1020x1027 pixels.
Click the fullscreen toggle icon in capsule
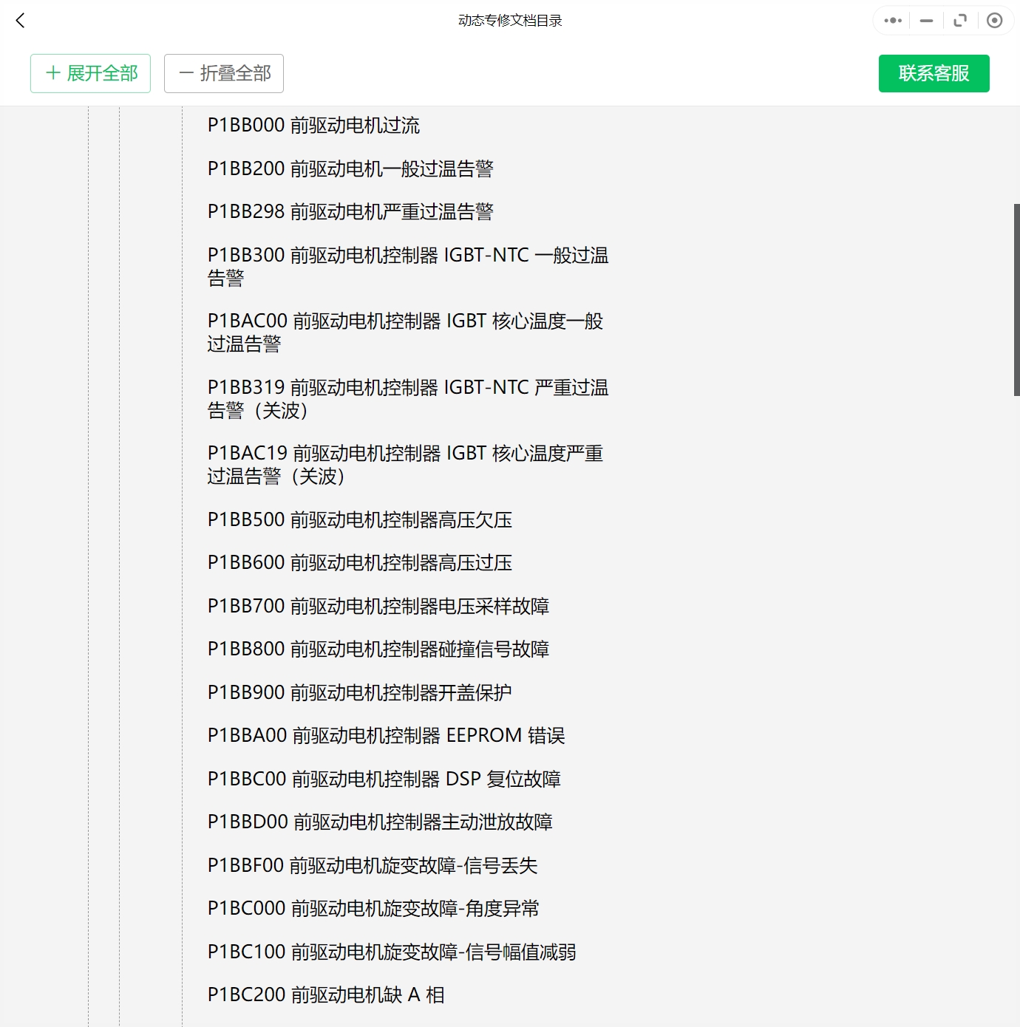[960, 20]
